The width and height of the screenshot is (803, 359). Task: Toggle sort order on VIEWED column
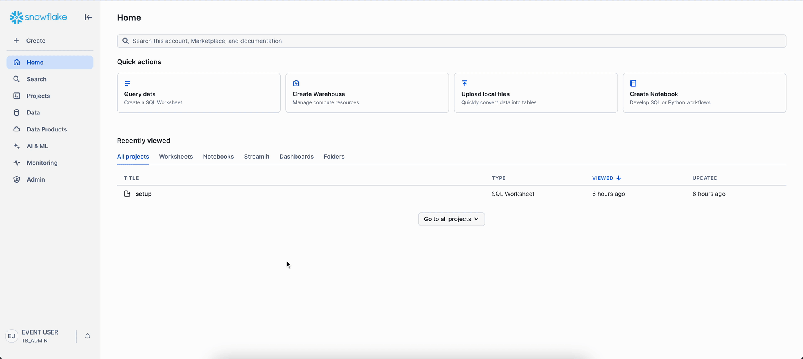coord(606,178)
